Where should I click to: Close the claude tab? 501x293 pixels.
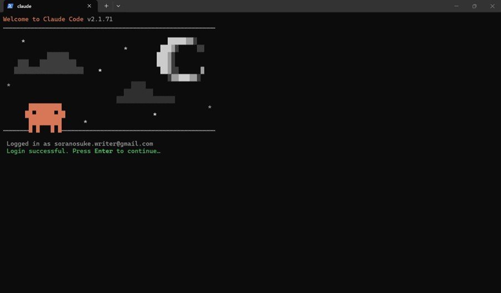[89, 6]
